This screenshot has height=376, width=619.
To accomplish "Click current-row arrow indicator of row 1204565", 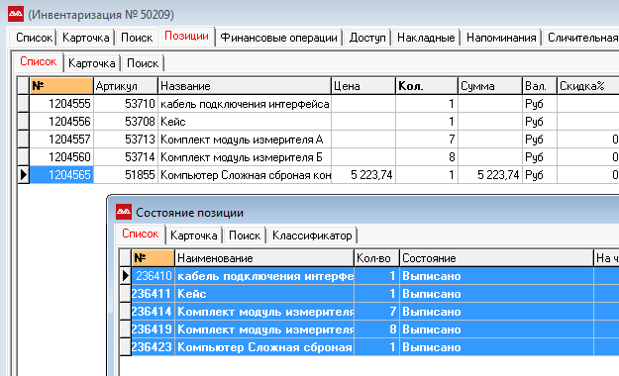I will [24, 175].
